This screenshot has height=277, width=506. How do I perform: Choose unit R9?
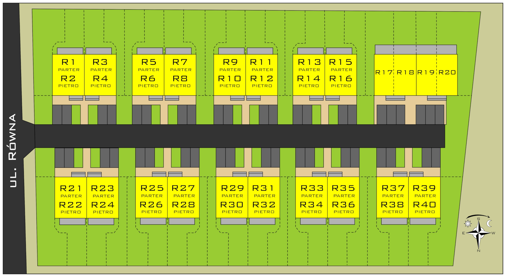pos(230,62)
